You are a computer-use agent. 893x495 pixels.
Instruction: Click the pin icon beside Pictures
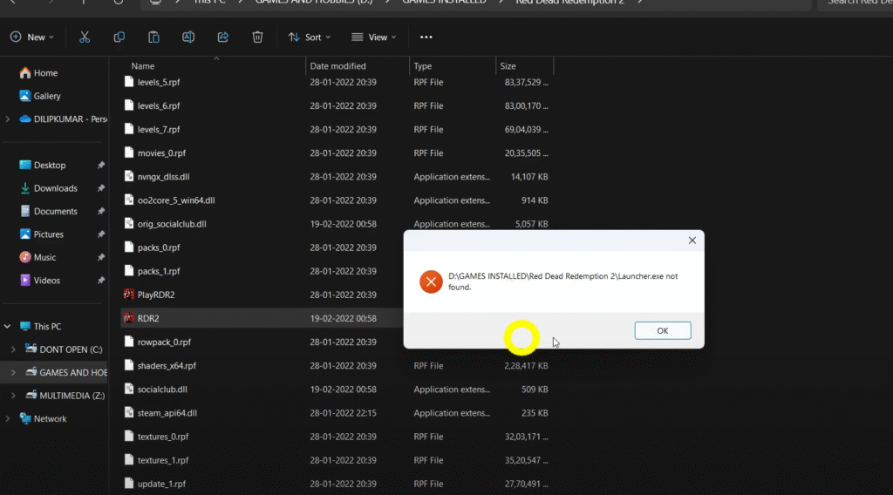[101, 234]
